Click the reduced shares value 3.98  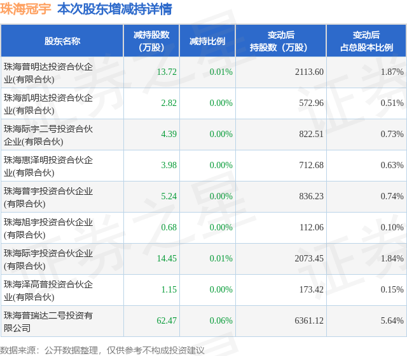[x=169, y=165]
